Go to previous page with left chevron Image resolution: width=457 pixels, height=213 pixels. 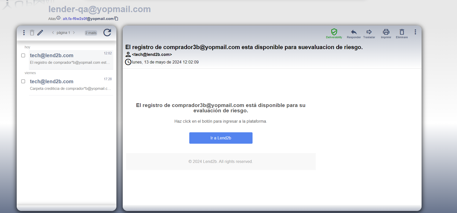(x=53, y=33)
